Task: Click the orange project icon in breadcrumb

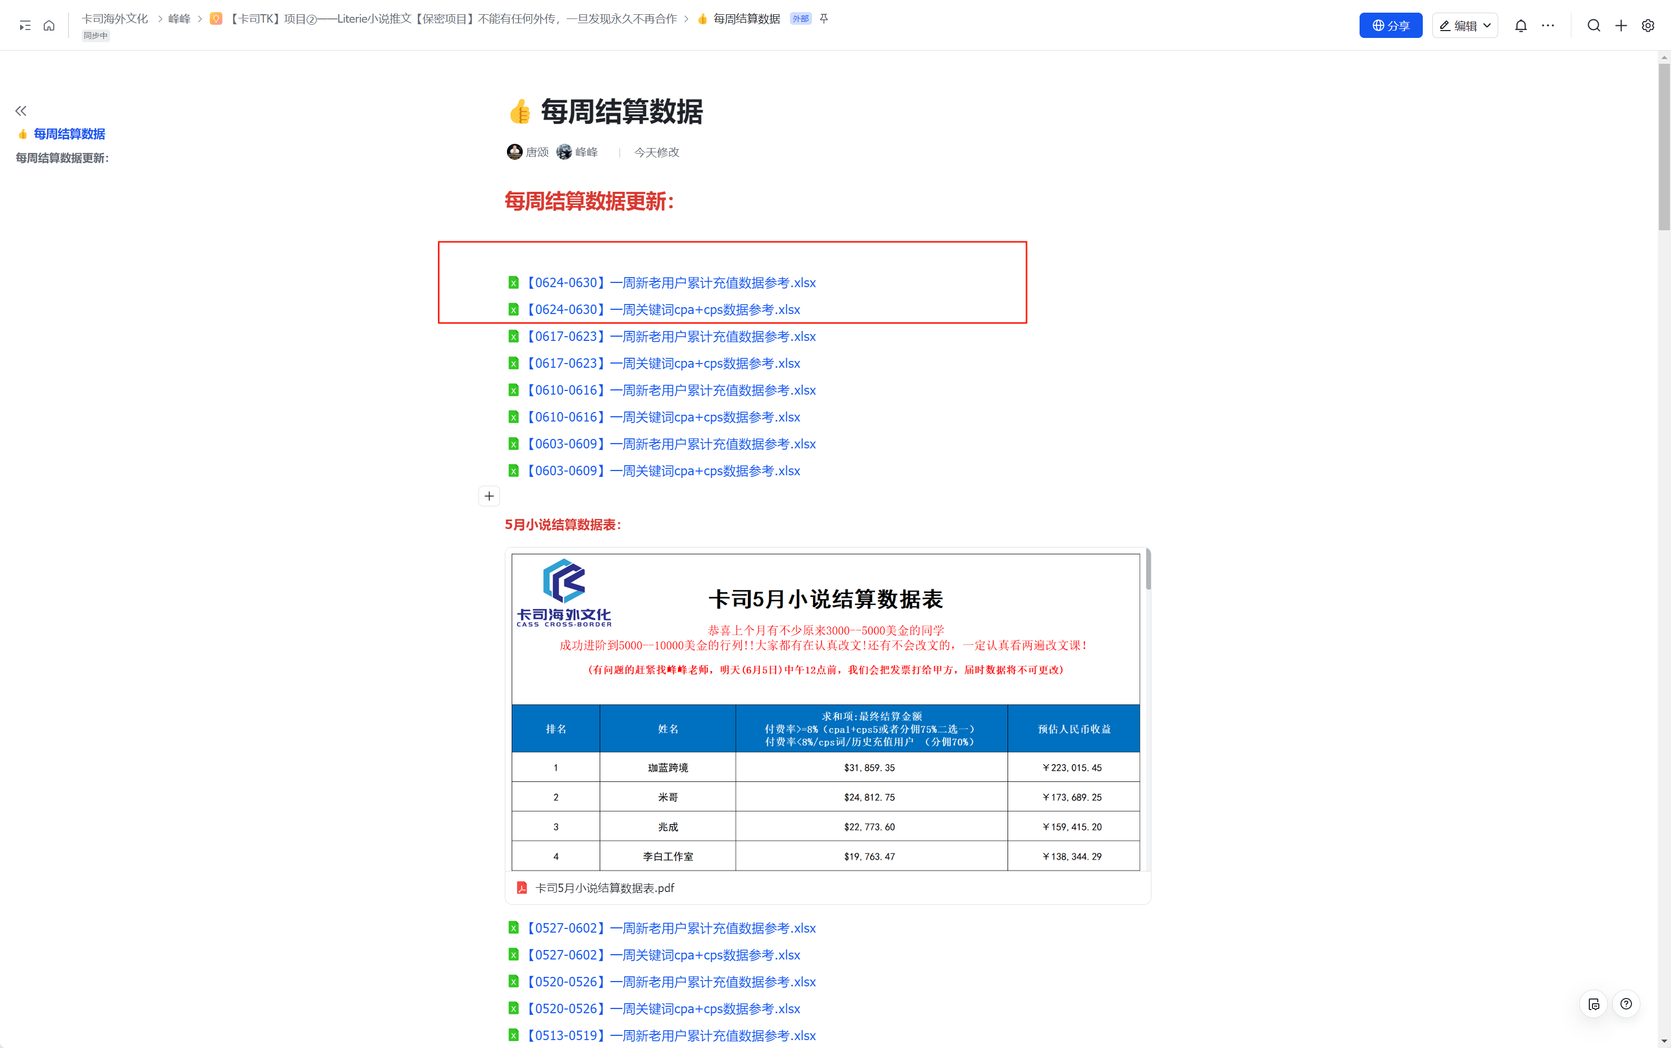Action: 216,19
